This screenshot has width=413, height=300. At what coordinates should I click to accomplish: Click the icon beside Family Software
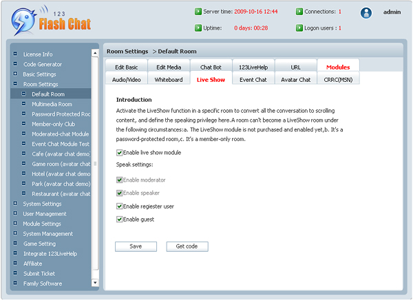(15, 283)
